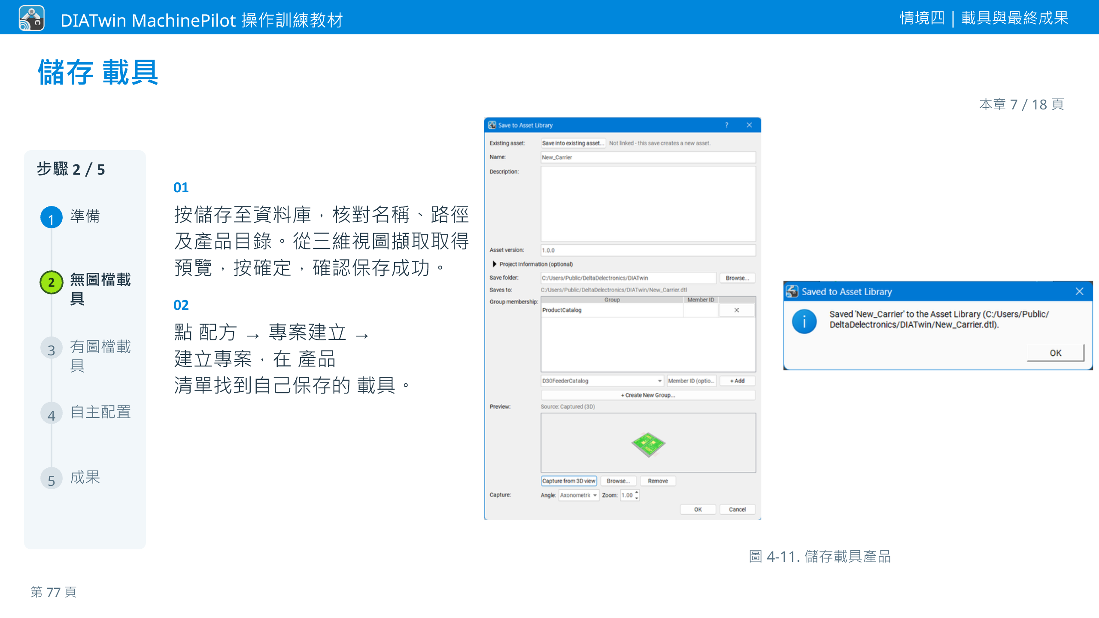Click the Zoom 1.00 spinner arrows
1099x618 pixels.
click(637, 495)
